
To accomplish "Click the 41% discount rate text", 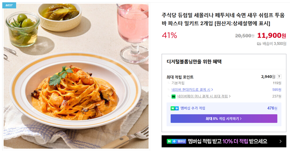I will click(169, 35).
